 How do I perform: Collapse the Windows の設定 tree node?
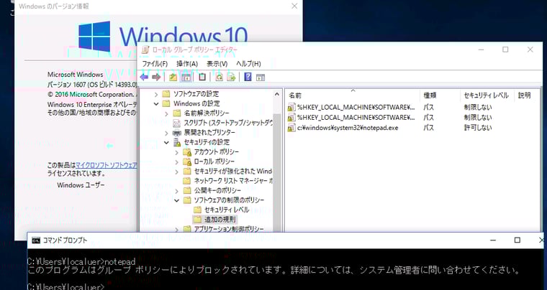coord(156,103)
